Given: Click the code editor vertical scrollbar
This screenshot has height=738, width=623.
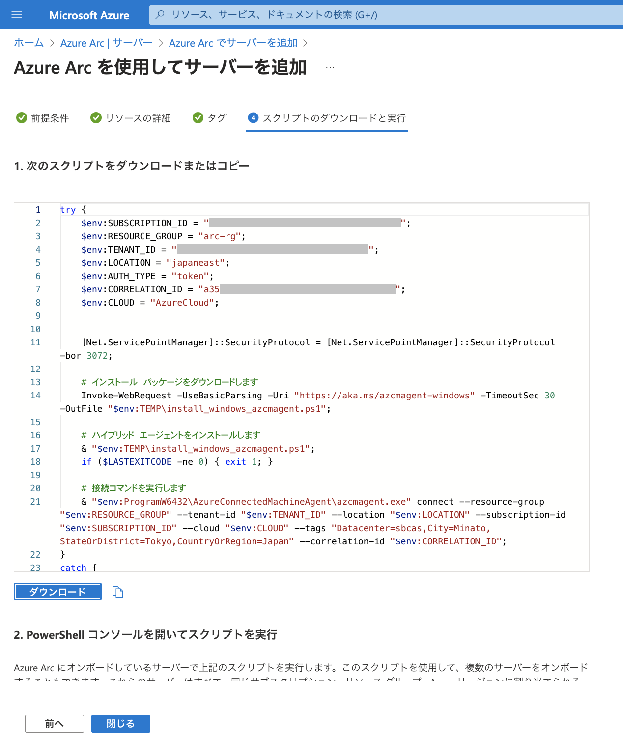Looking at the screenshot, I should tap(584, 387).
